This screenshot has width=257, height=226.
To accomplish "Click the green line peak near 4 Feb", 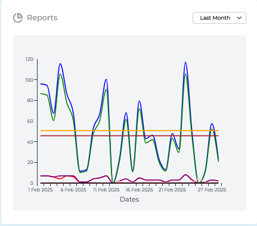I will (60, 75).
